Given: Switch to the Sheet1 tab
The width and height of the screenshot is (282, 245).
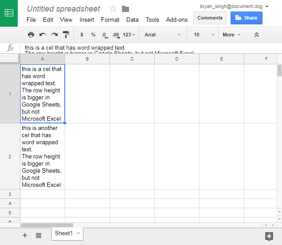Looking at the screenshot, I should (63, 233).
